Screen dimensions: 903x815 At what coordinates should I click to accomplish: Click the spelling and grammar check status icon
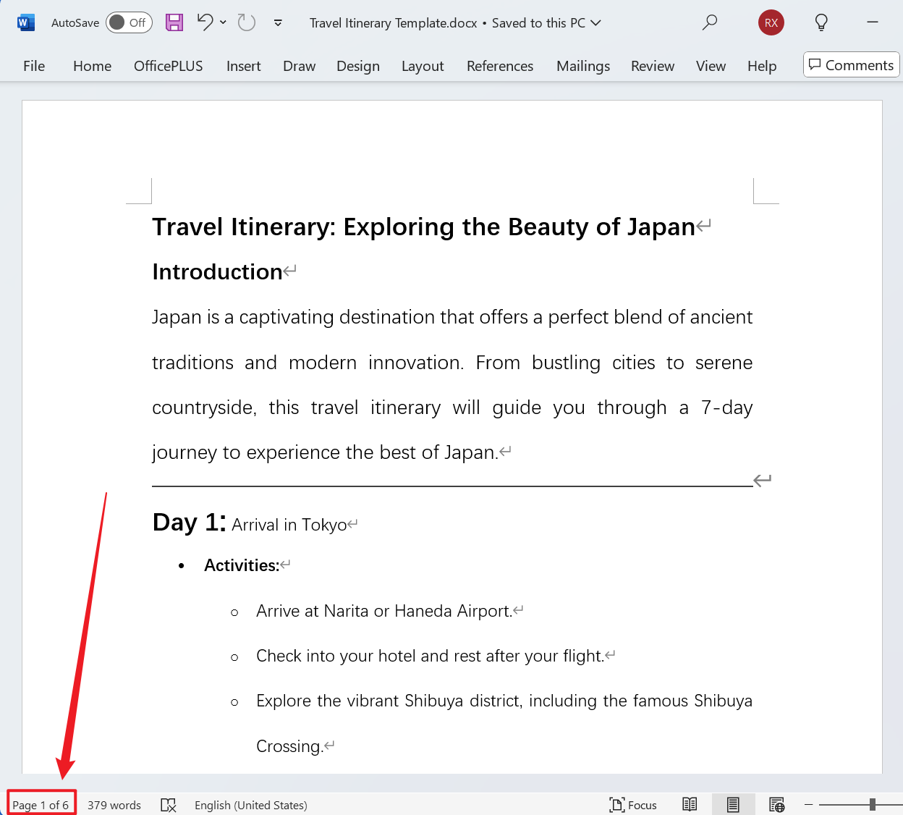(x=169, y=804)
